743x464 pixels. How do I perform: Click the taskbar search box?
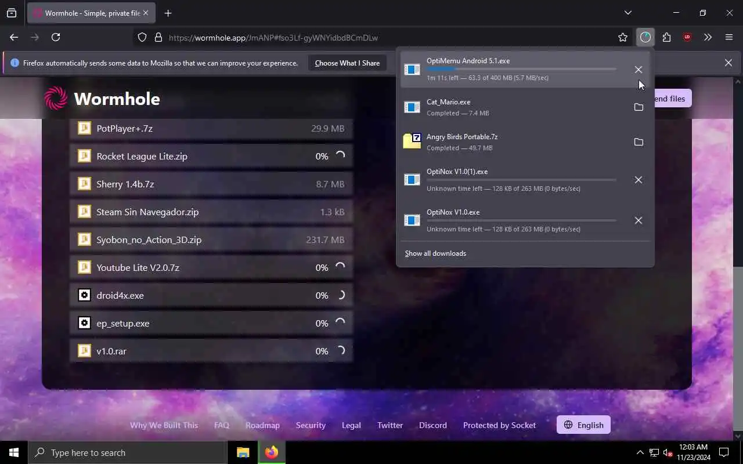tap(128, 452)
